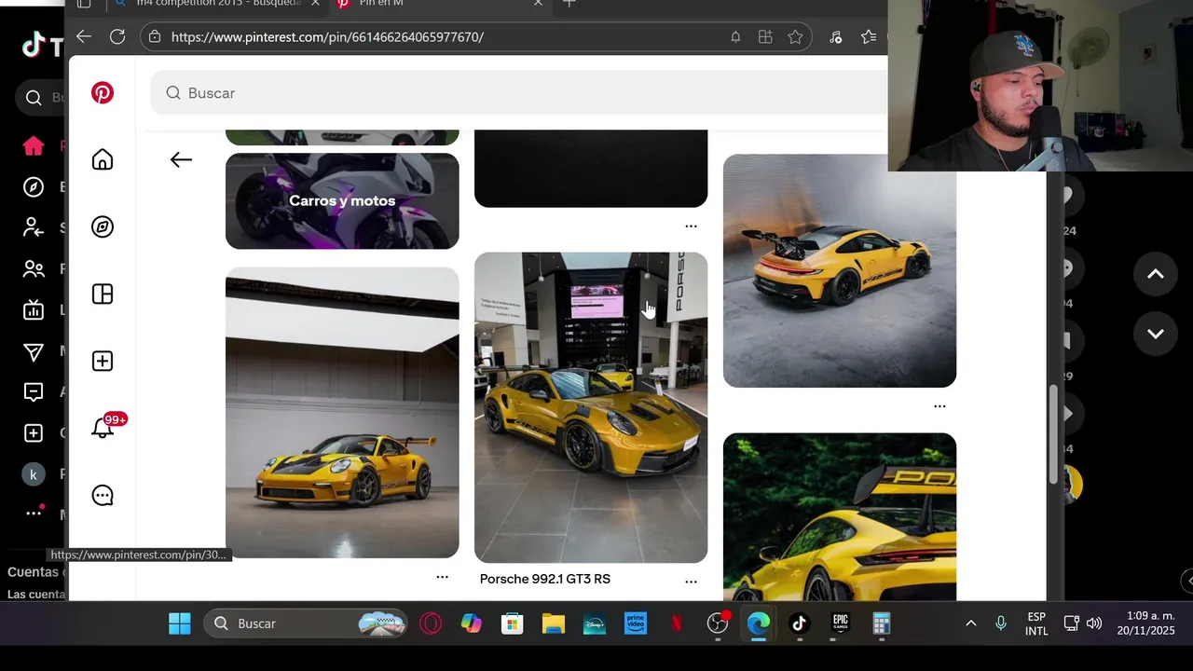Open the browser extensions grid icon
The height and width of the screenshot is (671, 1193).
(765, 36)
